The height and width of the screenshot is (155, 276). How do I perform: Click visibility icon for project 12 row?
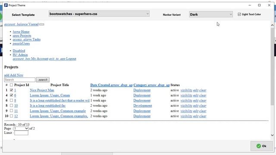coord(186,116)
